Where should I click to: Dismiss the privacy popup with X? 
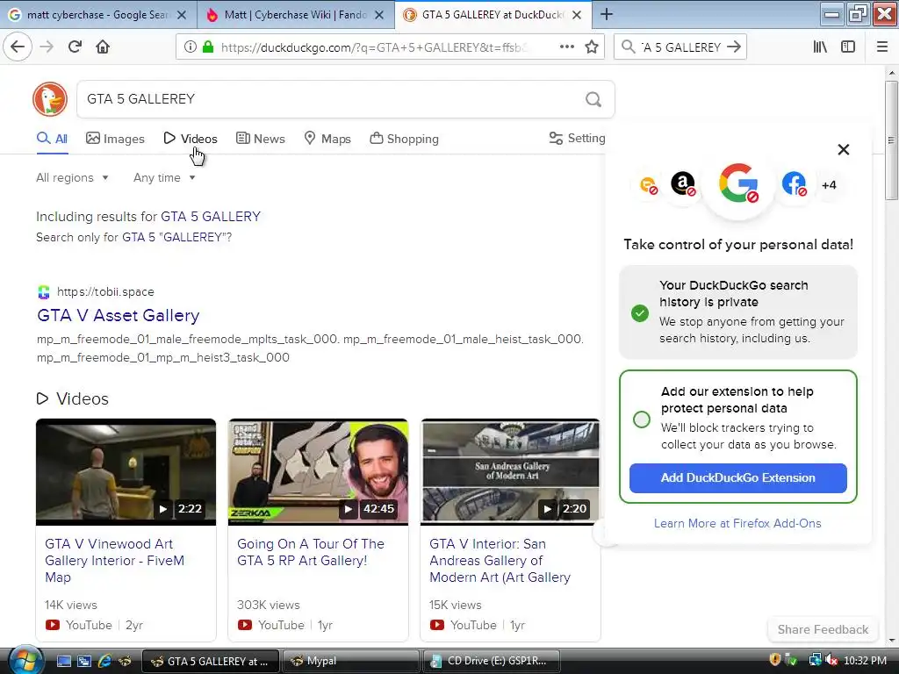tap(843, 149)
